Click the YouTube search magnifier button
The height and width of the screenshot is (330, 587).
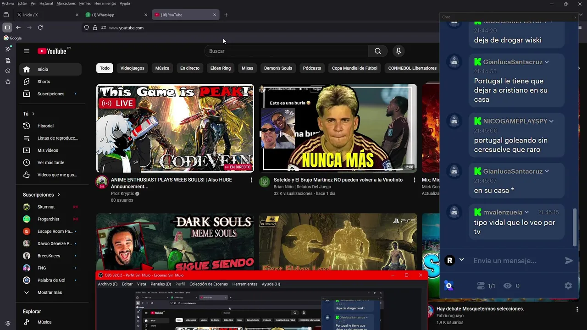(x=378, y=51)
